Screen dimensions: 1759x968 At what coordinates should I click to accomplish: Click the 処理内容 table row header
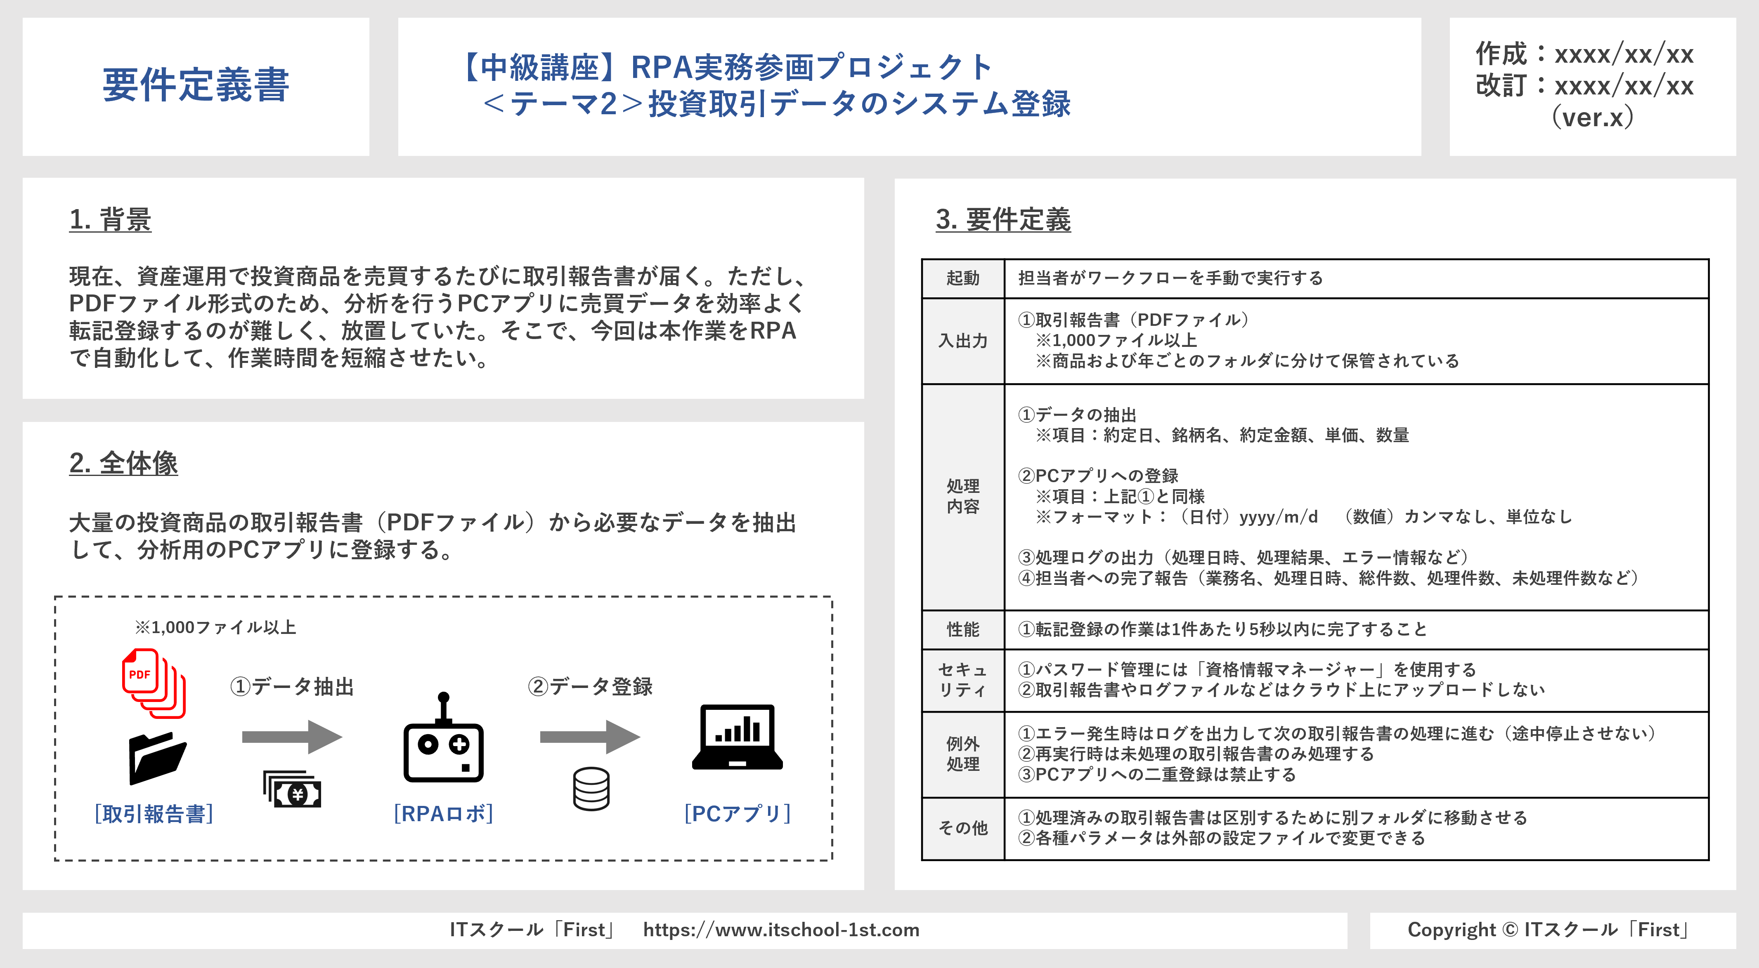click(963, 497)
